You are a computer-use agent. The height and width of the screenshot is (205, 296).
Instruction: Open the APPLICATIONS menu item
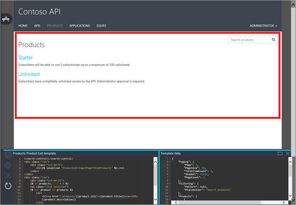click(x=80, y=26)
